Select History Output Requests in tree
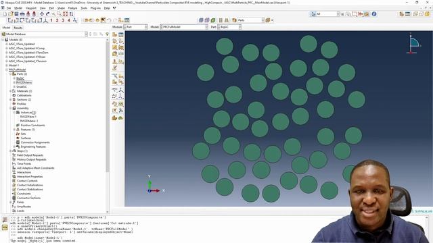 [32, 159]
